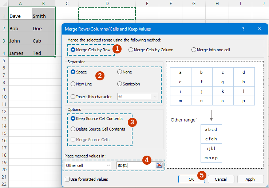Image resolution: width=269 pixels, height=188 pixels.
Task: Choose Space as the separator
Action: click(x=79, y=72)
